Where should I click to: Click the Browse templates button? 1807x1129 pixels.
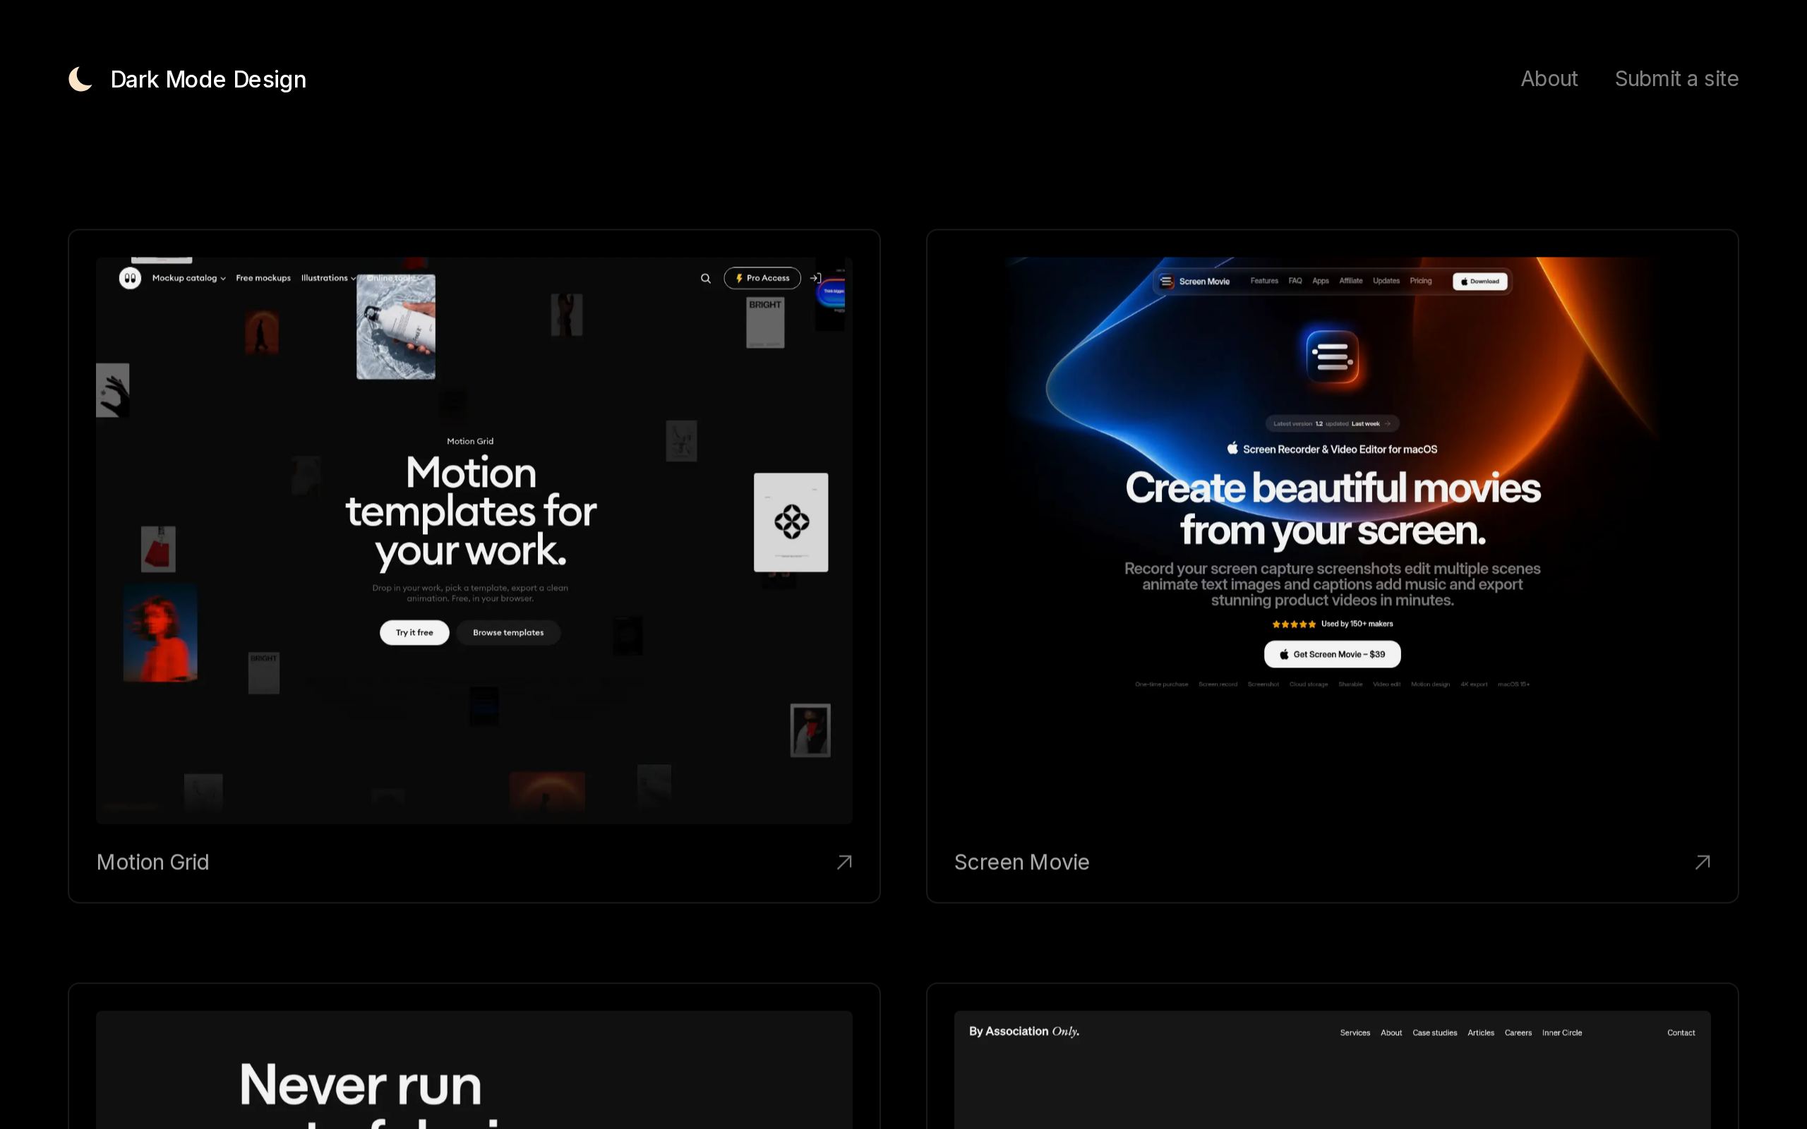[508, 632]
